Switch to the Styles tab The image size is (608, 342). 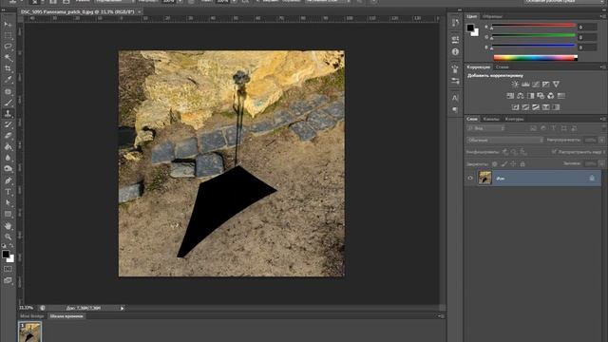tap(503, 67)
